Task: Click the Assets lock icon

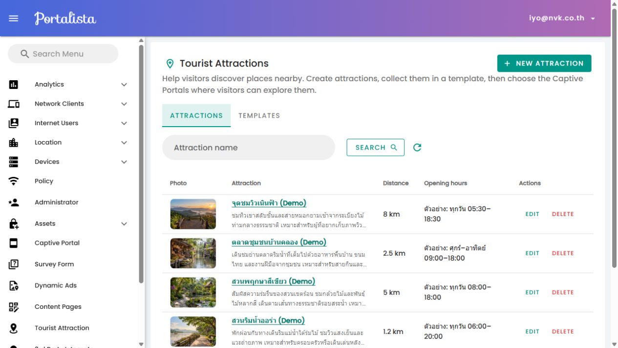Action: (x=14, y=224)
